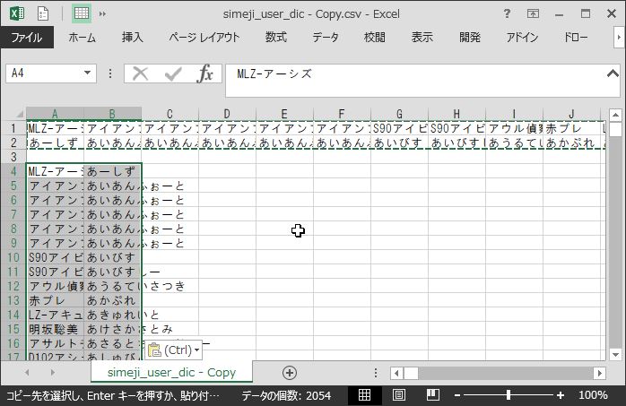Click the next sheet navigation arrow
Viewport: 626px width, 406px height.
point(53,373)
